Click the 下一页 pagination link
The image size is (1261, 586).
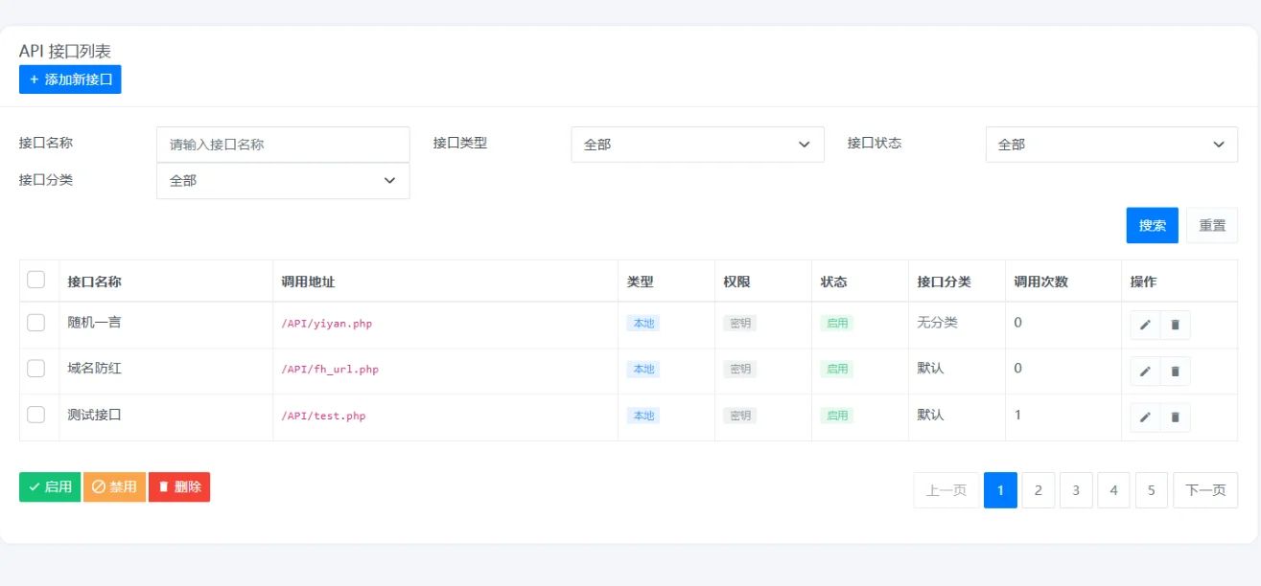(x=1205, y=489)
